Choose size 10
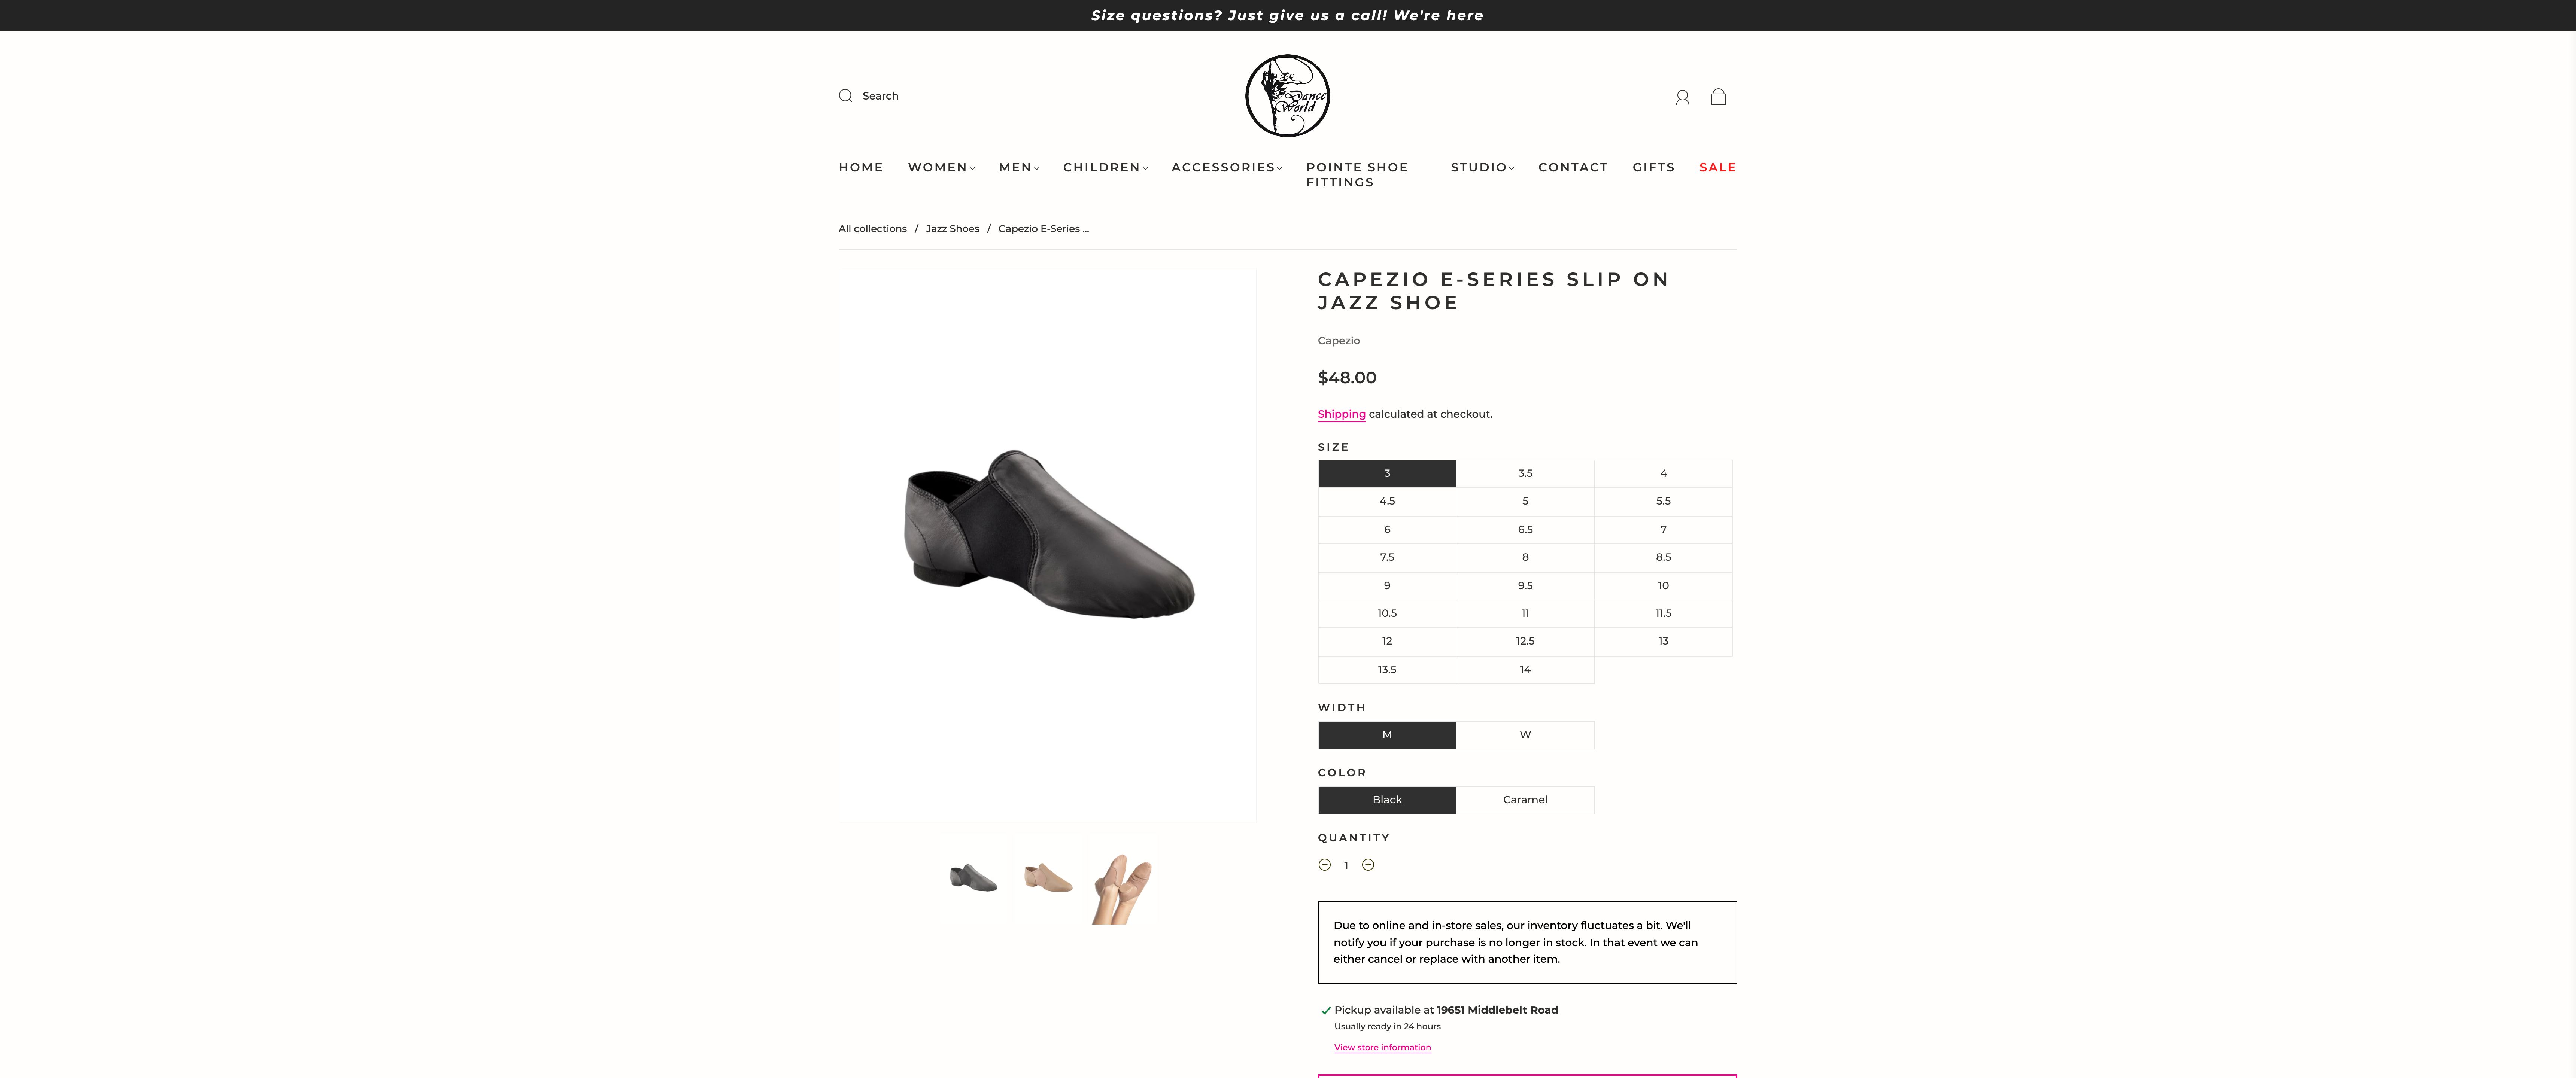This screenshot has width=2576, height=1078. tap(1663, 585)
